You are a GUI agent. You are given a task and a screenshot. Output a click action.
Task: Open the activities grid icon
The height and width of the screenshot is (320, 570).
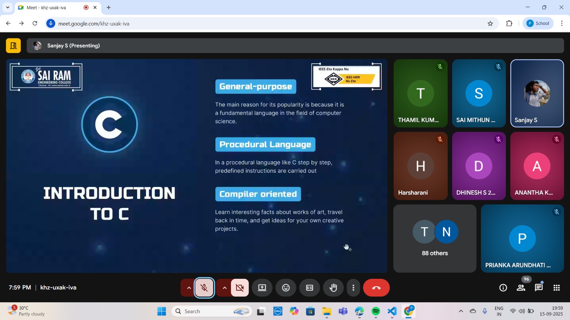pyautogui.click(x=556, y=288)
